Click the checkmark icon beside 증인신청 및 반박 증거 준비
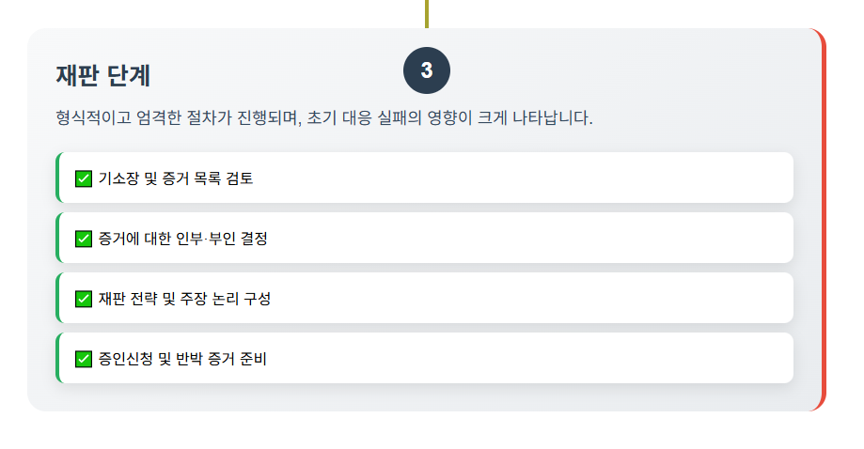The width and height of the screenshot is (864, 449). point(84,359)
